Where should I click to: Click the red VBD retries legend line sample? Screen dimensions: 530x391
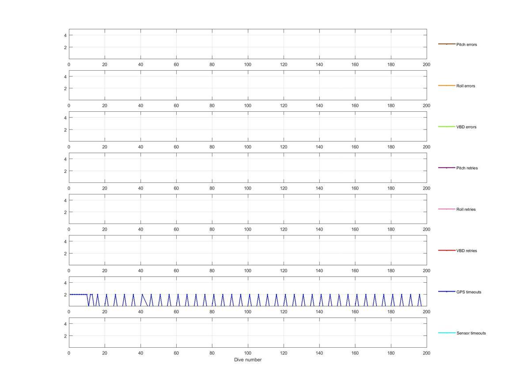pyautogui.click(x=447, y=251)
